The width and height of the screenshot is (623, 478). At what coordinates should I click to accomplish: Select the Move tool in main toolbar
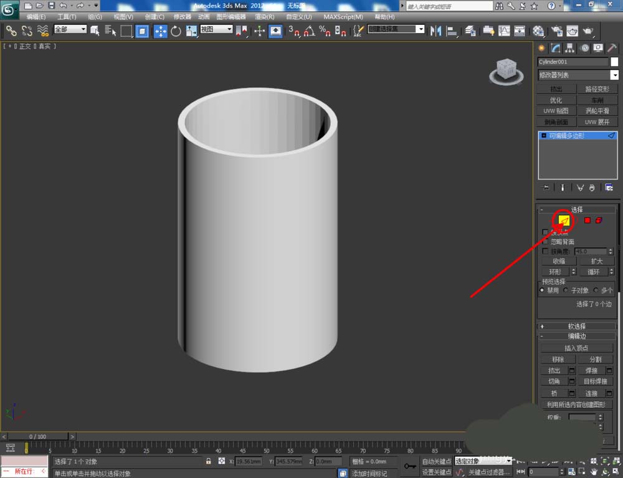click(x=160, y=30)
